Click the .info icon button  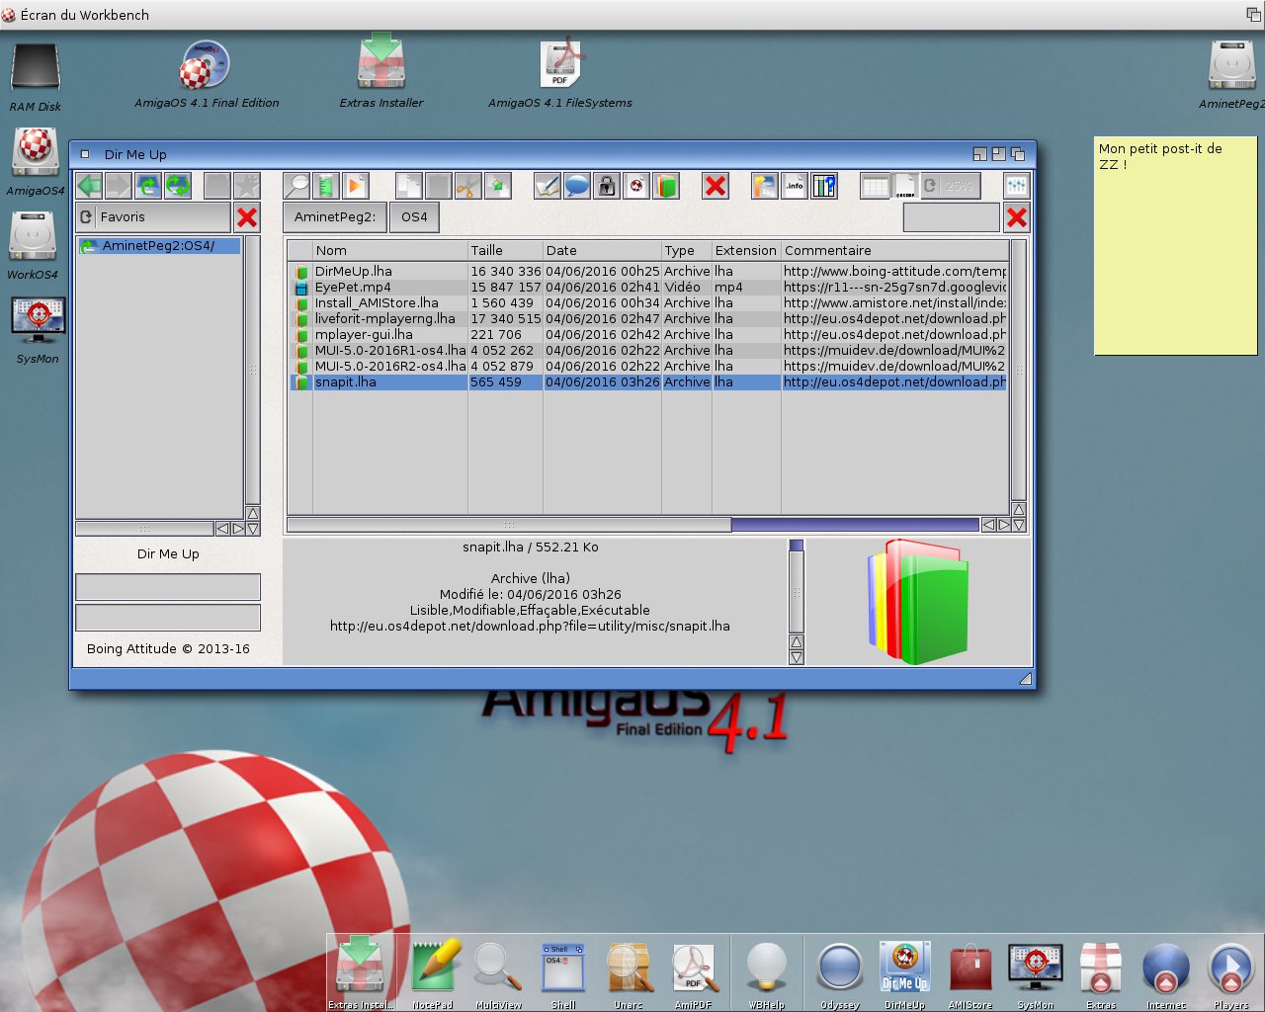tap(795, 186)
